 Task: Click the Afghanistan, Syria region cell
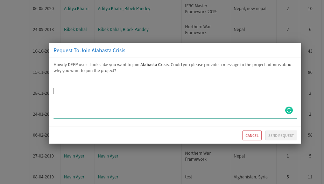pos(251,177)
